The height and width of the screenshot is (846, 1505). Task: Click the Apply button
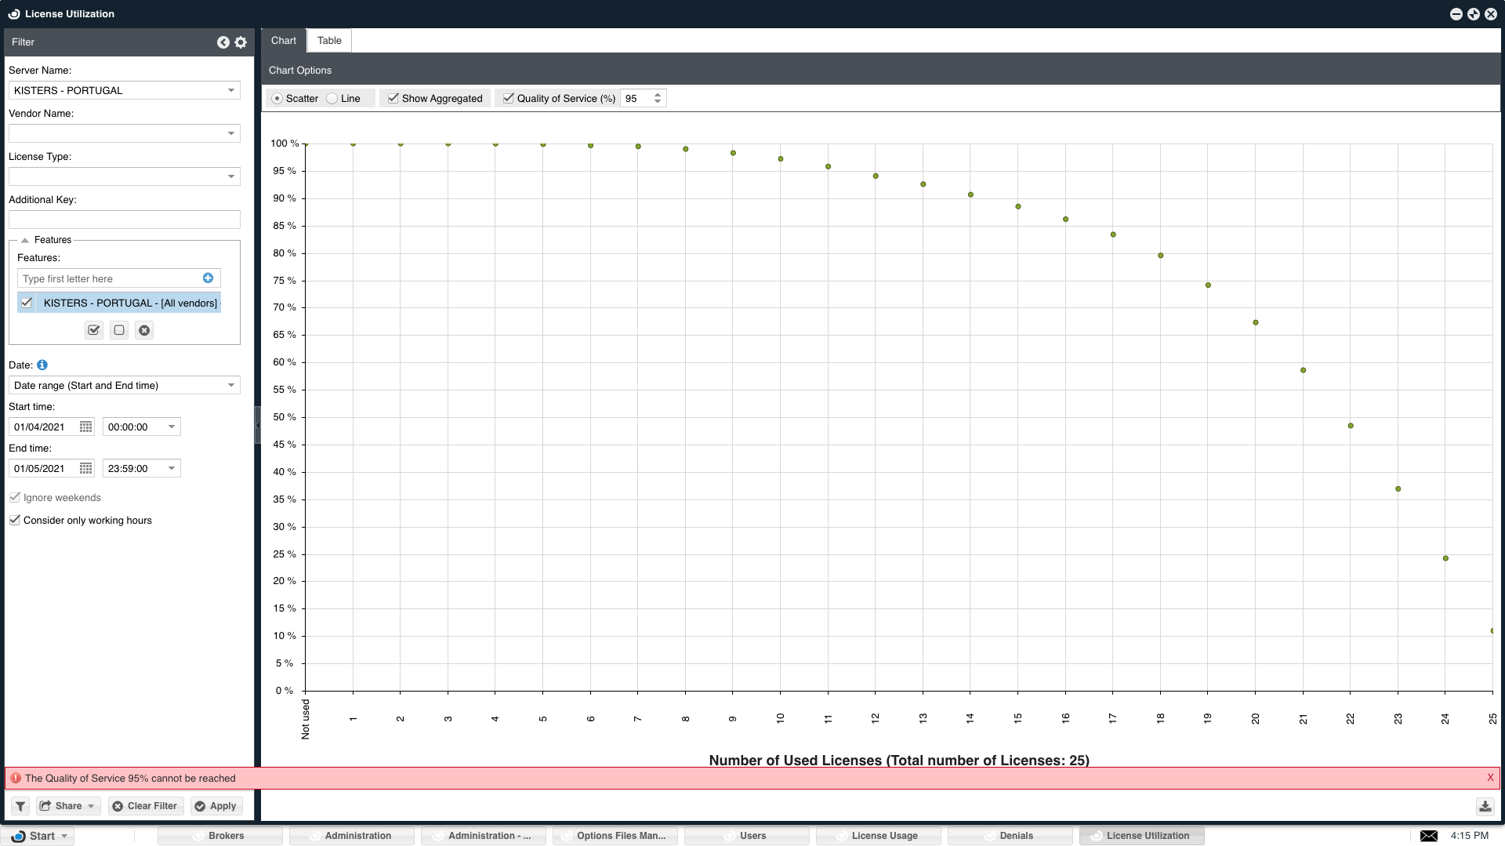tap(216, 806)
